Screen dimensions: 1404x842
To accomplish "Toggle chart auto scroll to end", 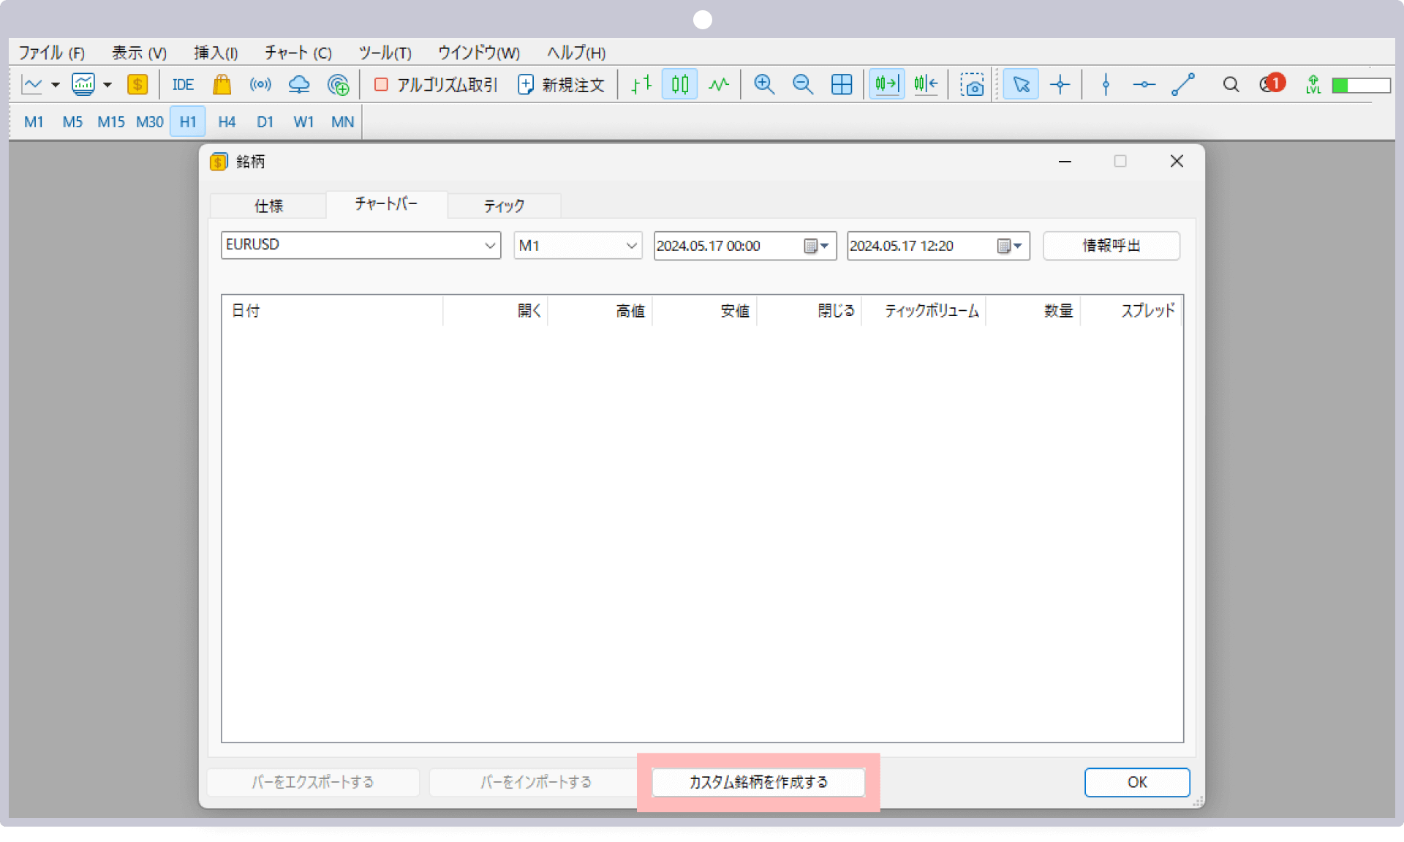I will [886, 85].
